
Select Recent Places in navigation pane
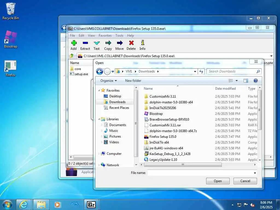[119, 108]
